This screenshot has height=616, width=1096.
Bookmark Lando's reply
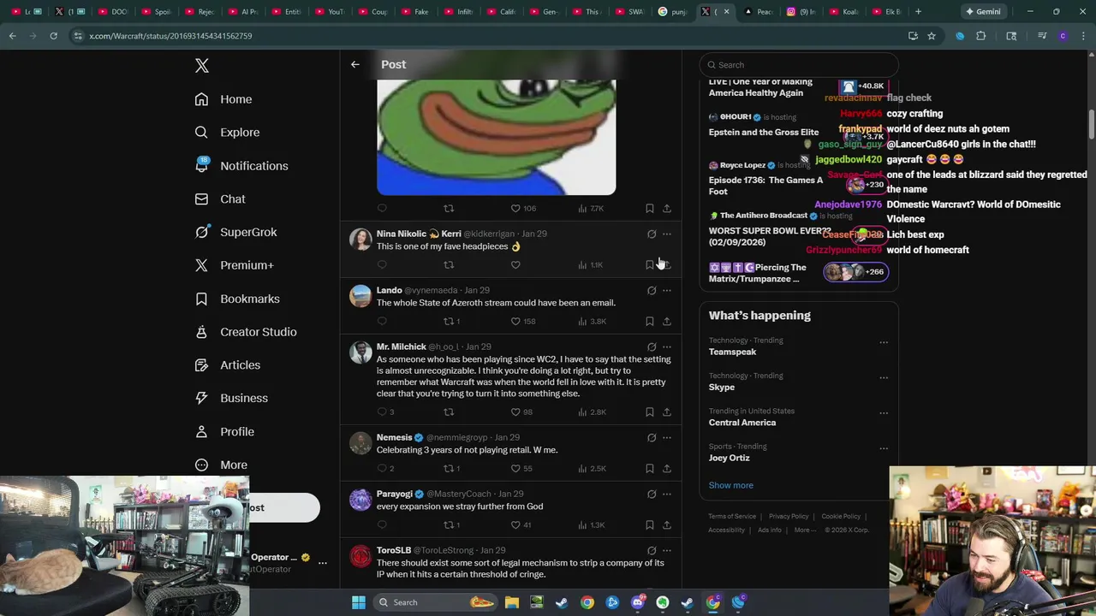pos(649,322)
